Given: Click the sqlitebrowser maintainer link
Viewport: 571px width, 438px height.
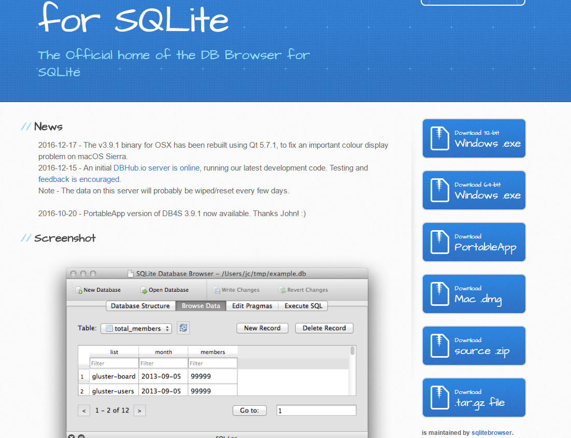Looking at the screenshot, I should click(491, 432).
